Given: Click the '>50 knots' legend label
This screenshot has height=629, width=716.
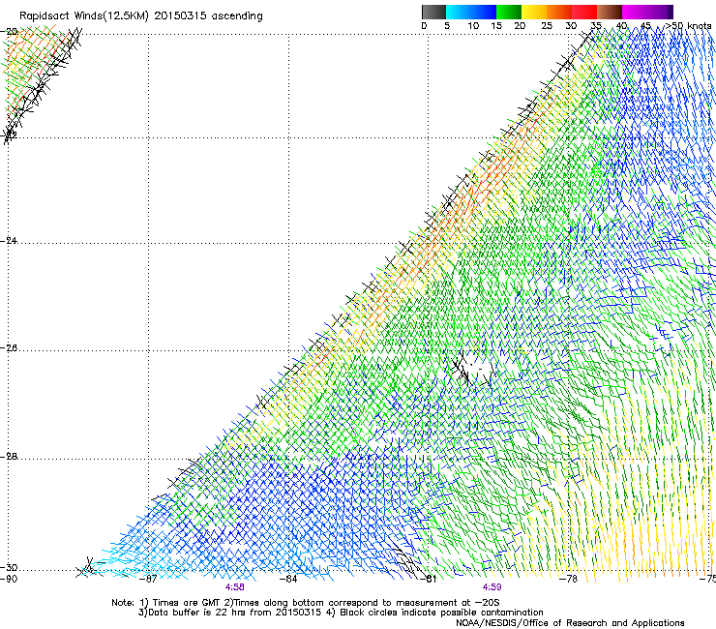Looking at the screenshot, I should (x=689, y=26).
